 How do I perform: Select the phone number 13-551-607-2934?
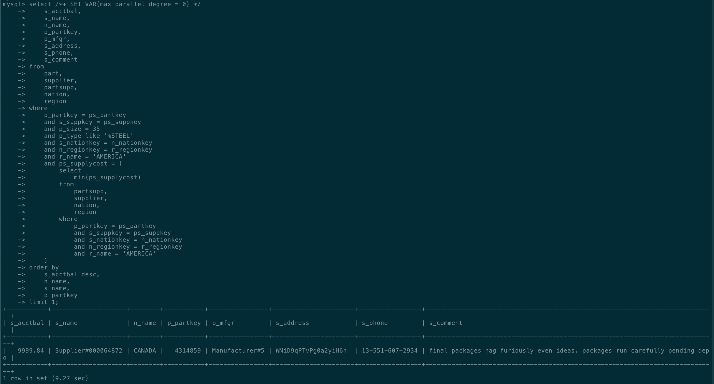point(390,350)
